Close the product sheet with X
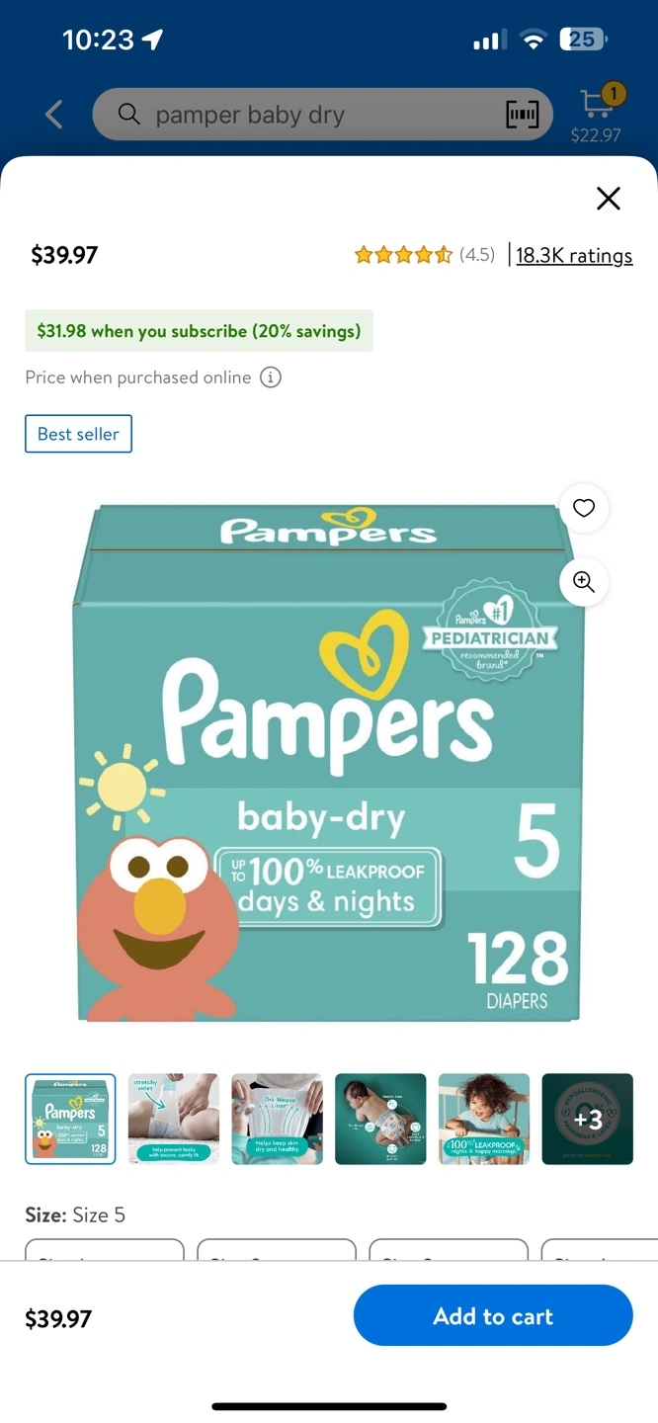The image size is (658, 1423). 609,199
